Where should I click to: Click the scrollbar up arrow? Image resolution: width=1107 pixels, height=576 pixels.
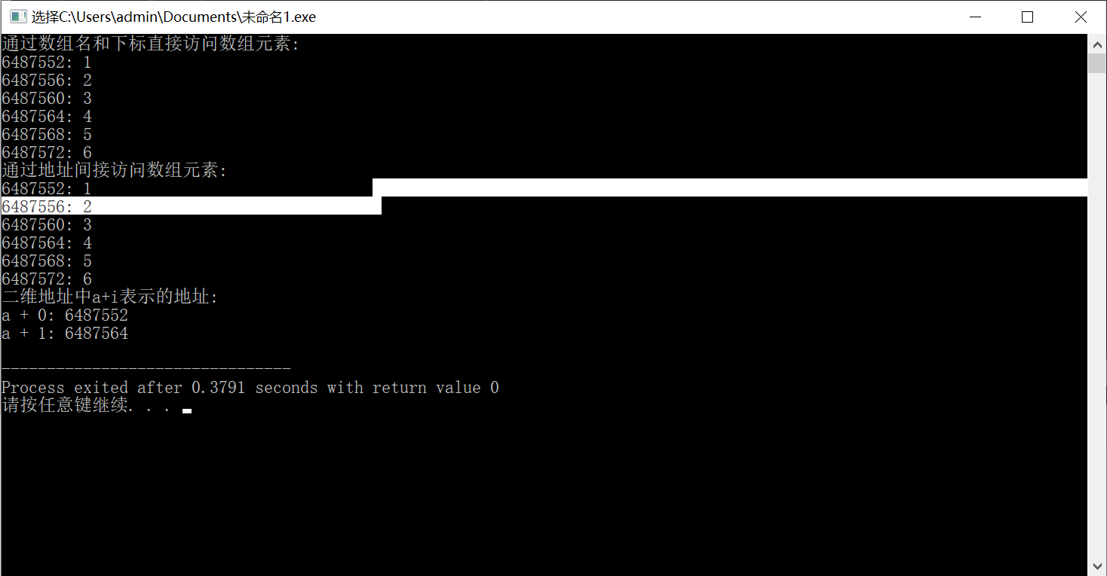point(1096,44)
